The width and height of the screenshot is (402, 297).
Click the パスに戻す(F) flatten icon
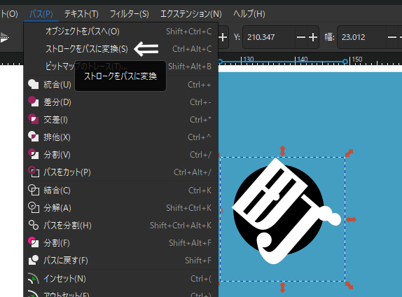click(x=34, y=260)
